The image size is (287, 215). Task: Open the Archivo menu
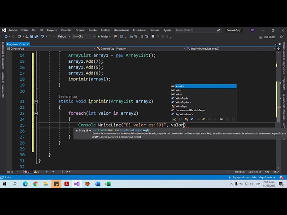tap(13, 30)
